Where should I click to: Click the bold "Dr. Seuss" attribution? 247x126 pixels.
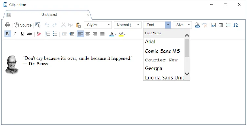[x=38, y=64]
